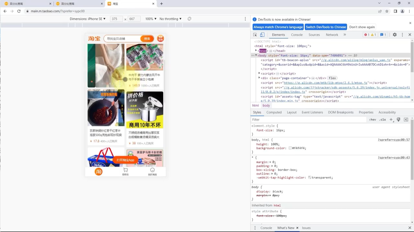Switch to the Sources panel tab

pos(314,35)
